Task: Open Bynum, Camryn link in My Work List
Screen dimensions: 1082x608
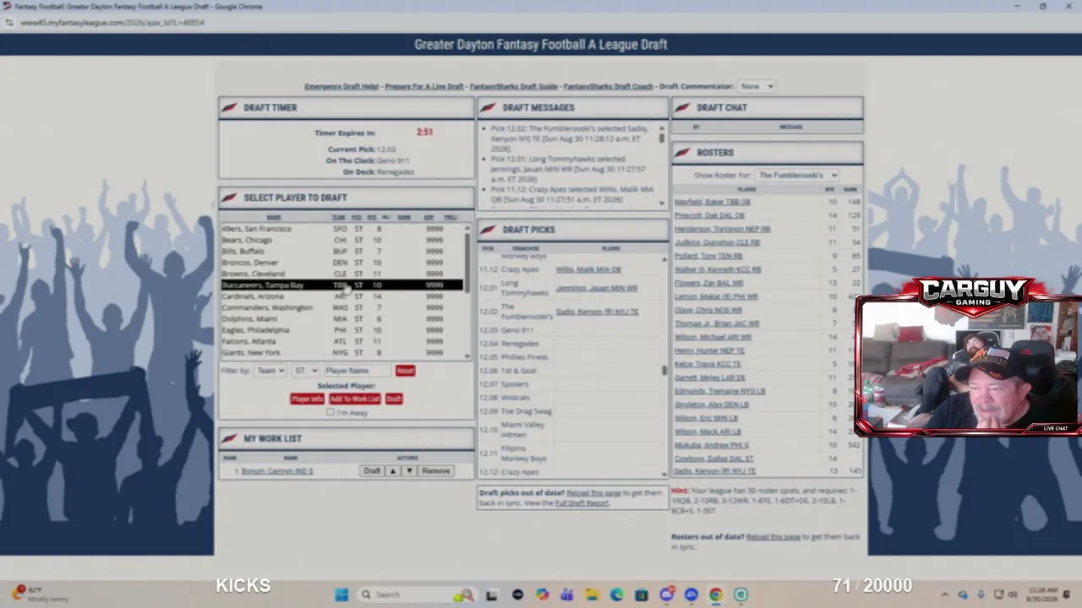Action: pyautogui.click(x=277, y=471)
